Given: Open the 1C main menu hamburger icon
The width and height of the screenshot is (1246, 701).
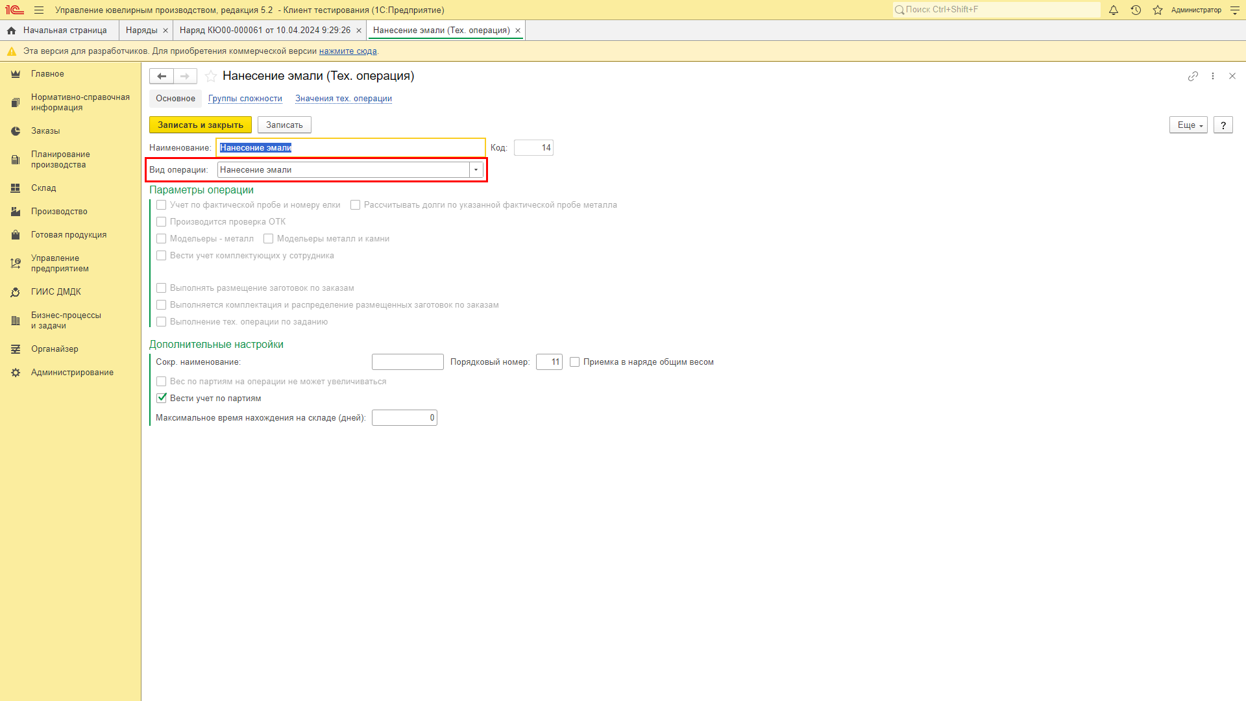Looking at the screenshot, I should (39, 10).
